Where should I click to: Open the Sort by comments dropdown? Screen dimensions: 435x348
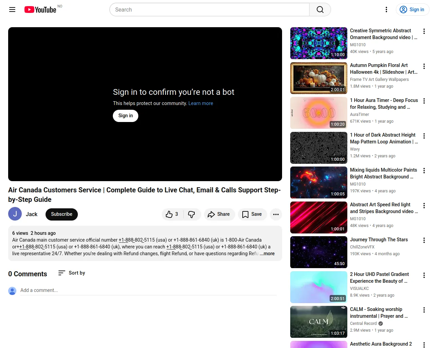click(71, 273)
